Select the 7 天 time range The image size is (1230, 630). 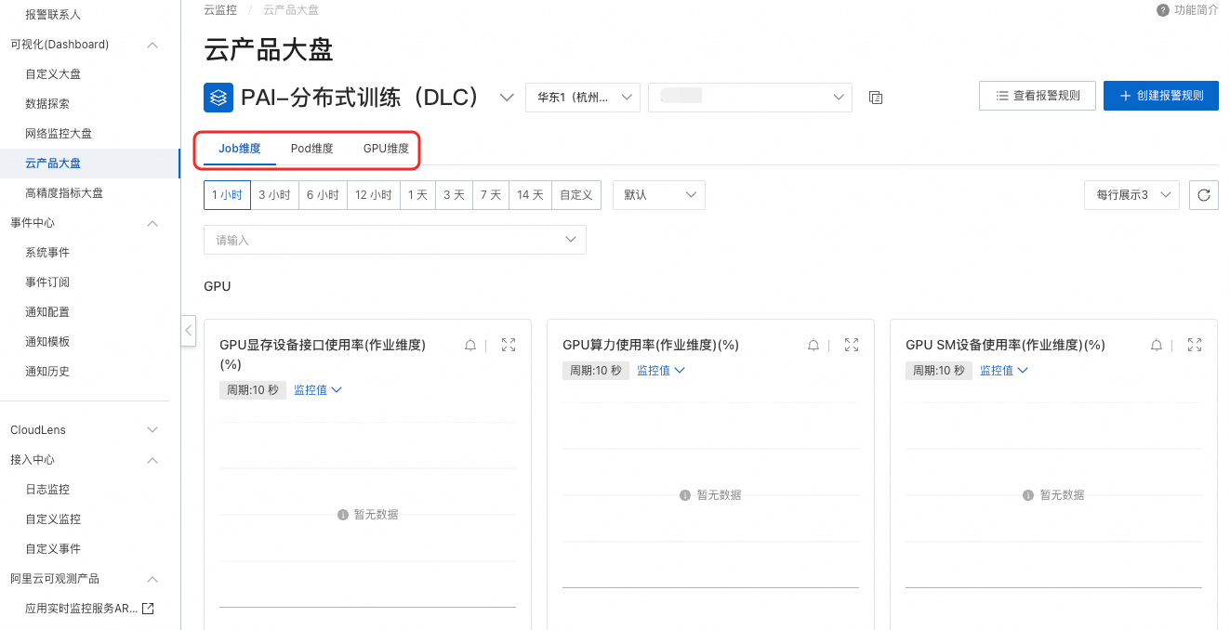pos(490,195)
